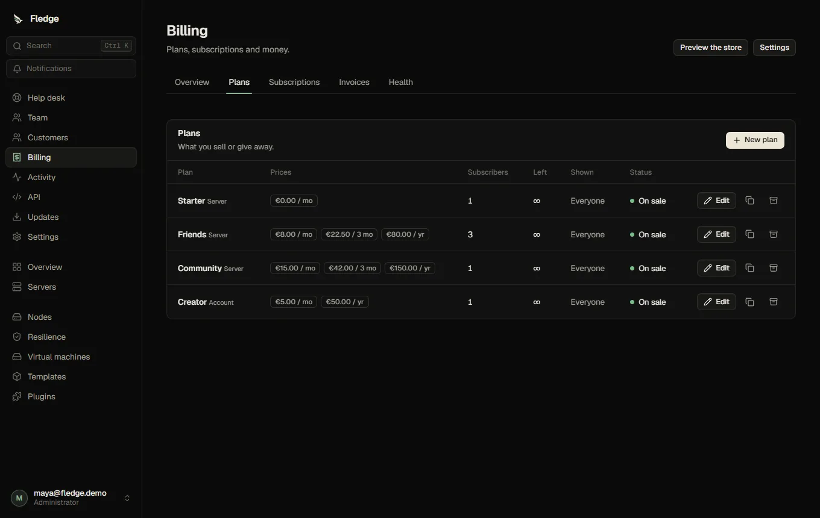Create a New plan
The height and width of the screenshot is (518, 820).
(755, 140)
